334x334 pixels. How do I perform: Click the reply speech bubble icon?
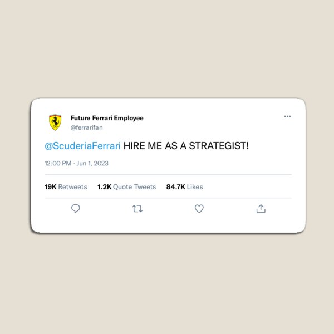click(x=76, y=209)
